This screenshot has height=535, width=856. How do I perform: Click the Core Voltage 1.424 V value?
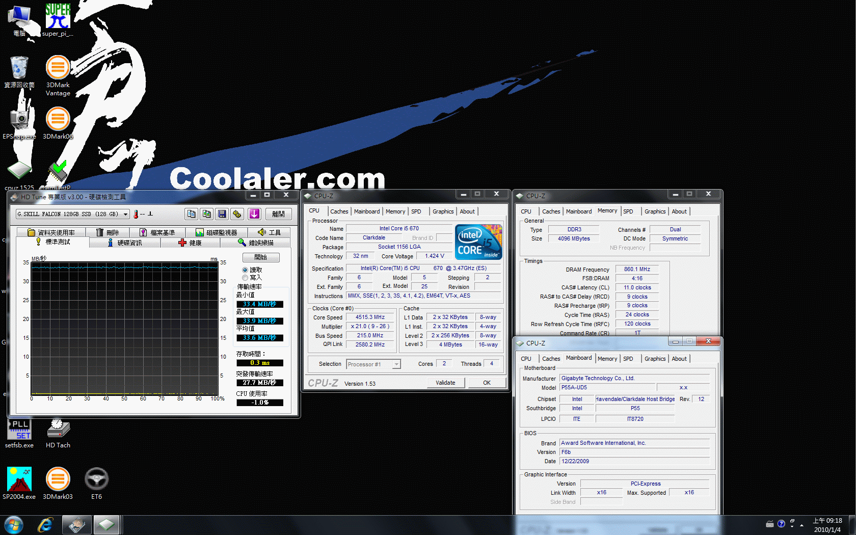pos(435,256)
